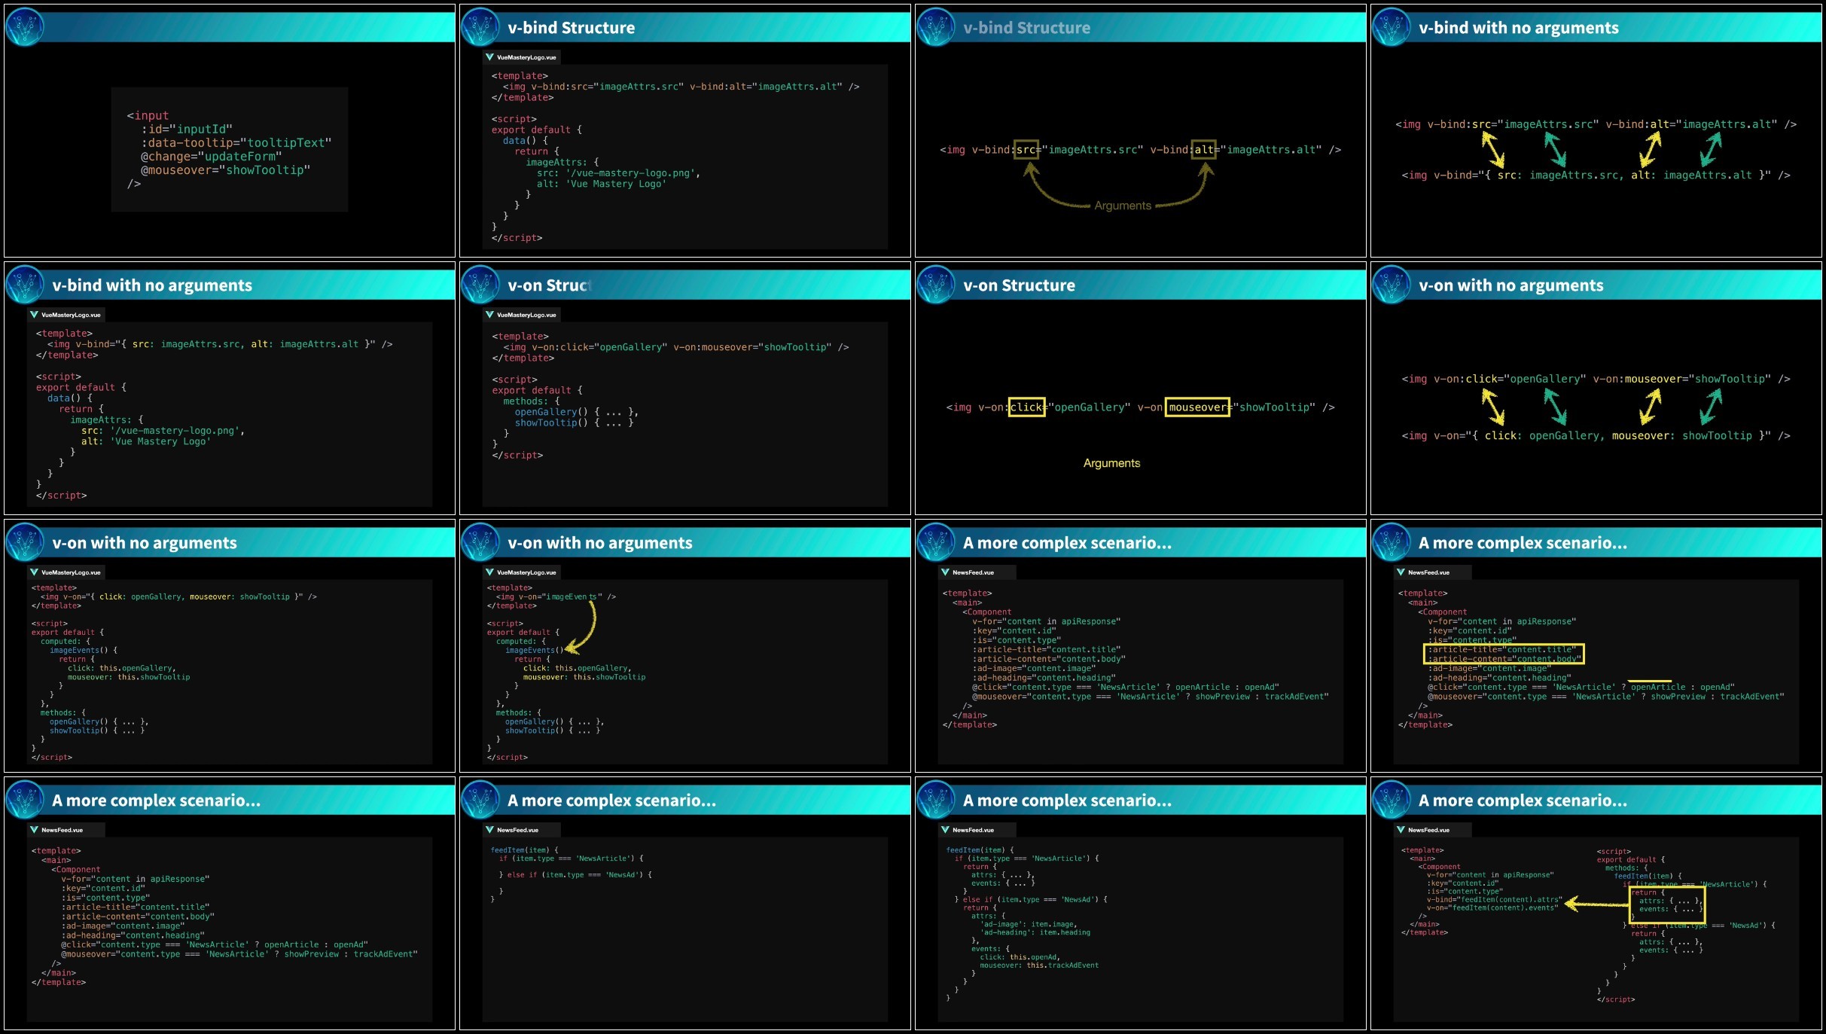Click the ':id="inputId"' code line
Image resolution: width=1826 pixels, height=1034 pixels.
pos(187,130)
